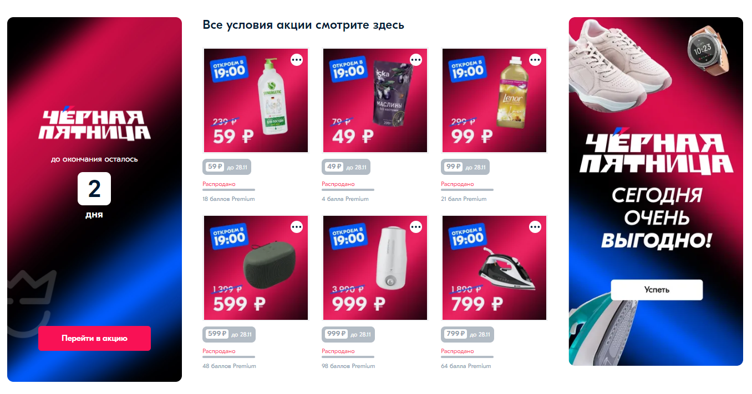Open the Lenor fabric conditioner product image
The width and height of the screenshot is (752, 394).
[495, 100]
